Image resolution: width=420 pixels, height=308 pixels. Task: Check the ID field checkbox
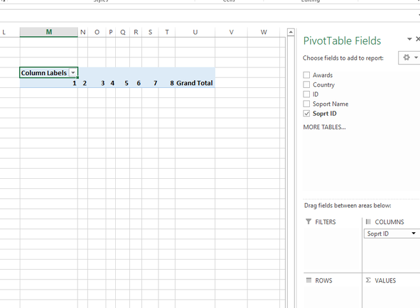click(x=307, y=94)
